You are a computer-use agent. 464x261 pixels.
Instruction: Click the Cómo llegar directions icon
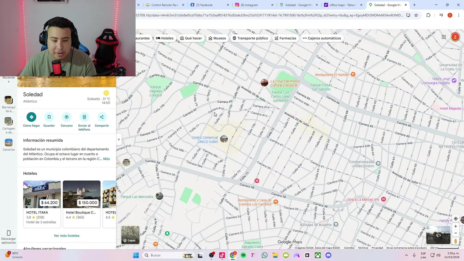click(32, 117)
